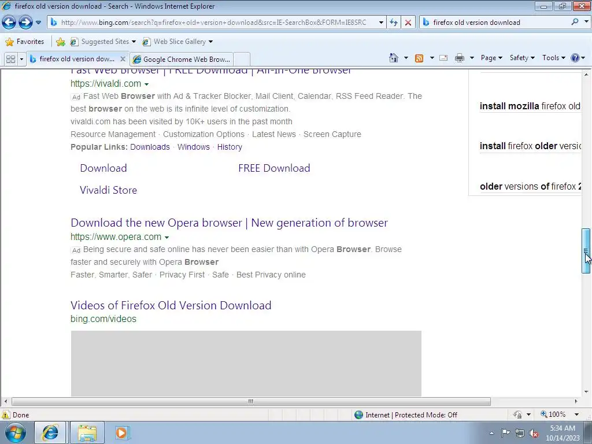This screenshot has height=444, width=592.
Task: Click the Internet Protected Mode zone indicator
Action: click(x=406, y=415)
